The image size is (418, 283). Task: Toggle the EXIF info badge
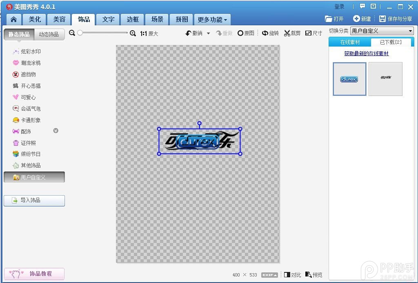coord(269,275)
